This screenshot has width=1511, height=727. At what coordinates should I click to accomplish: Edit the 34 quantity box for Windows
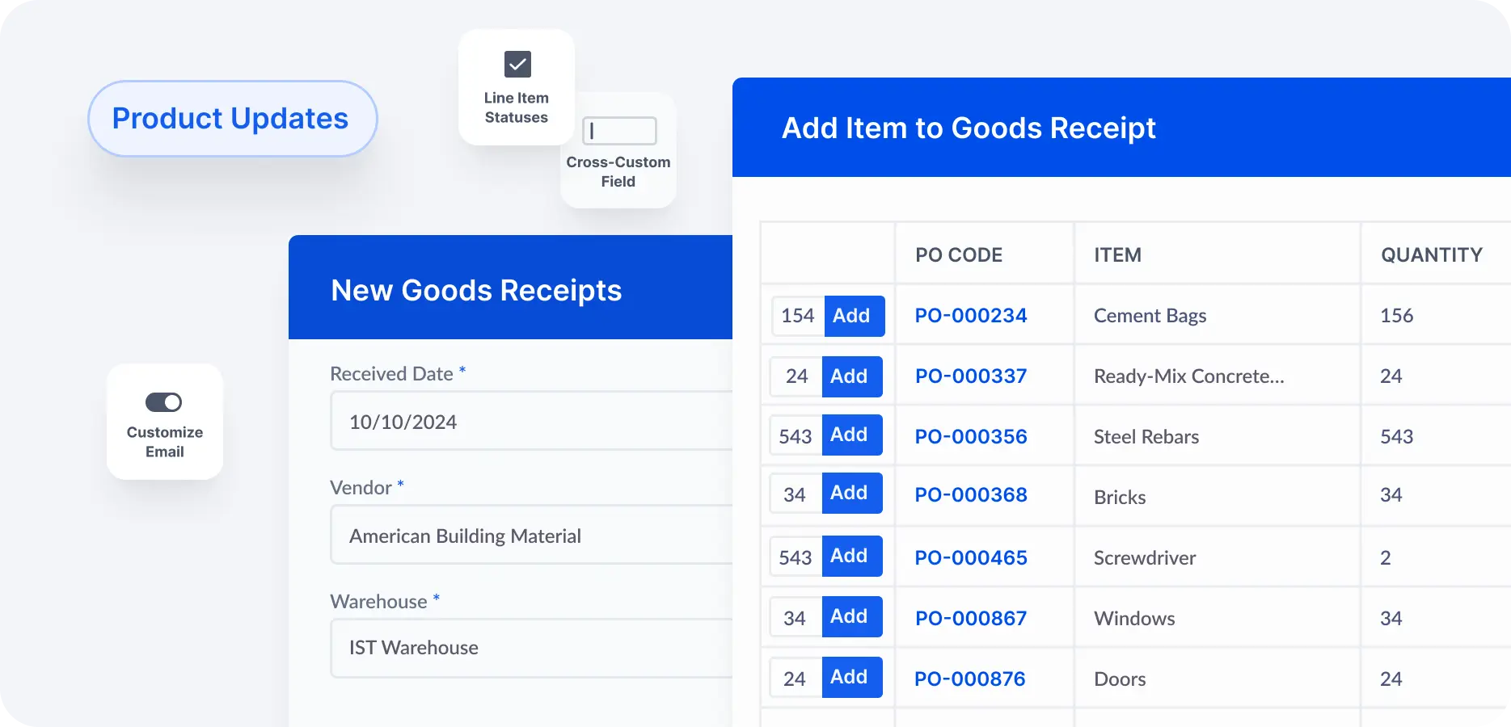(x=796, y=618)
